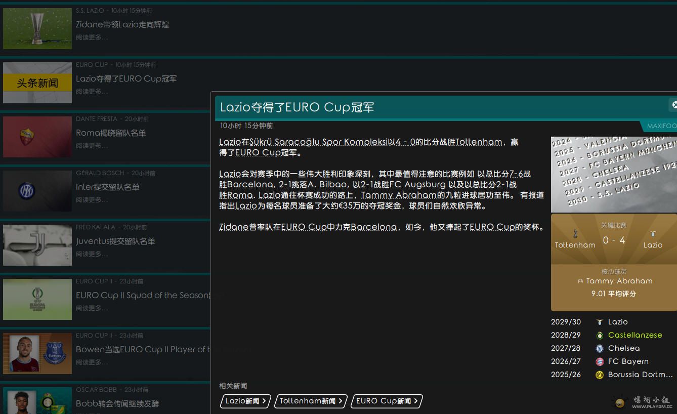Open headline Bowen当选EURO Cup II Player
The image size is (677, 414).
(x=143, y=350)
